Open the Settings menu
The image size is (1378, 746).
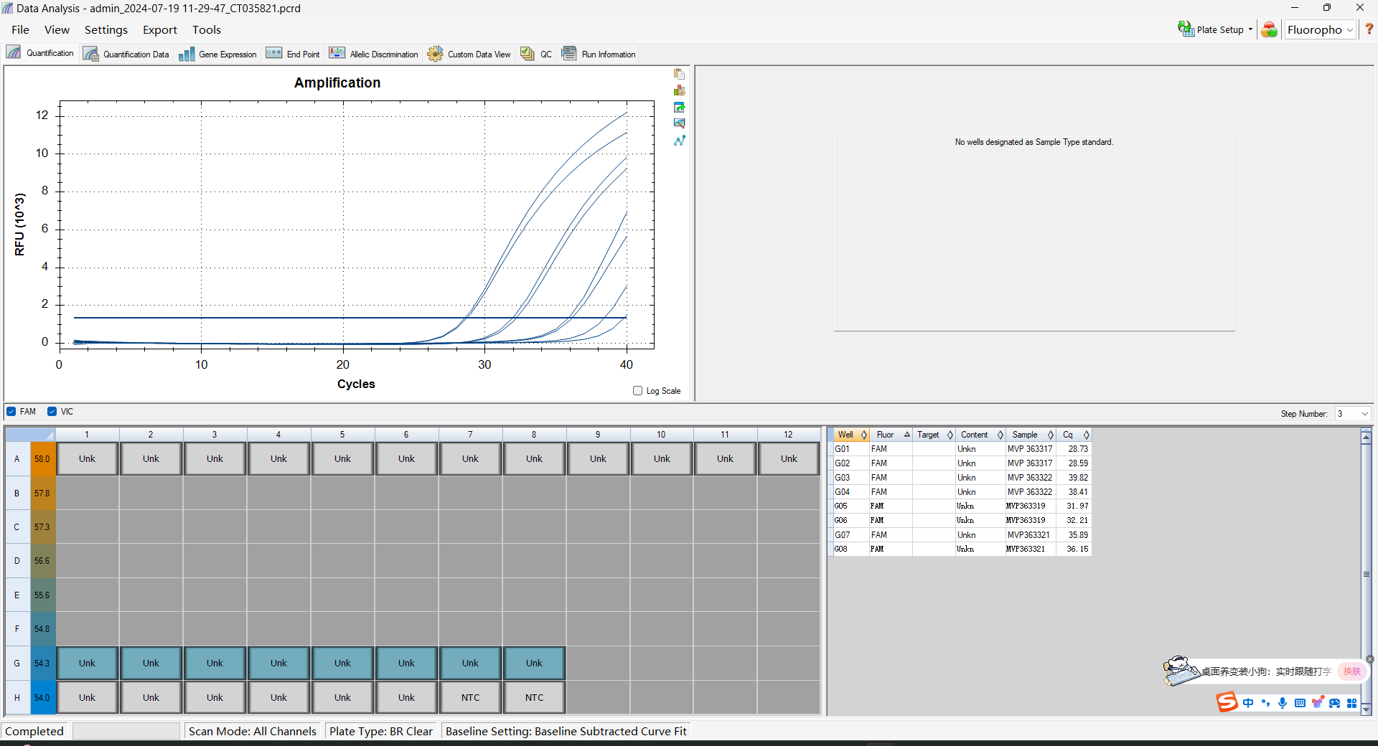[106, 29]
